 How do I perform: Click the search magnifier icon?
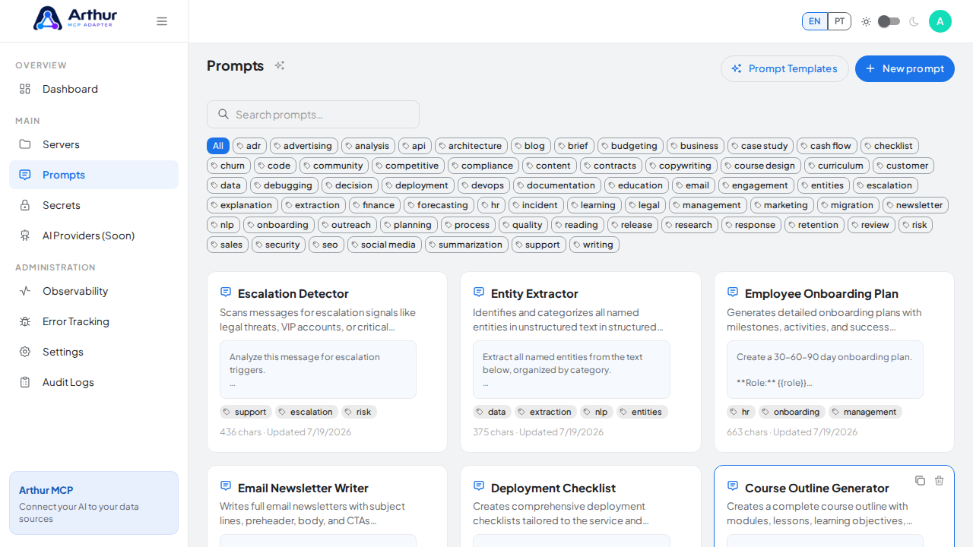coord(223,114)
